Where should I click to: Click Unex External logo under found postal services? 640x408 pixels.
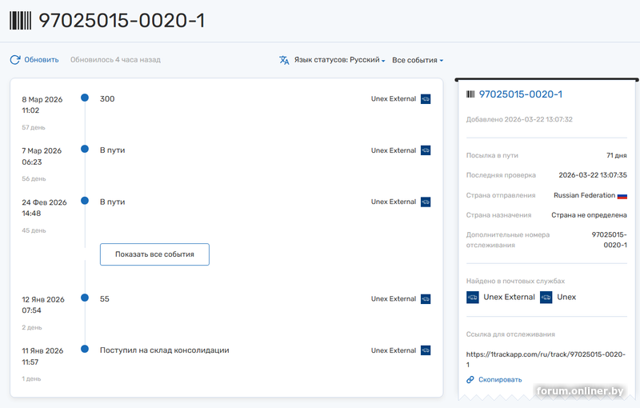tap(473, 298)
